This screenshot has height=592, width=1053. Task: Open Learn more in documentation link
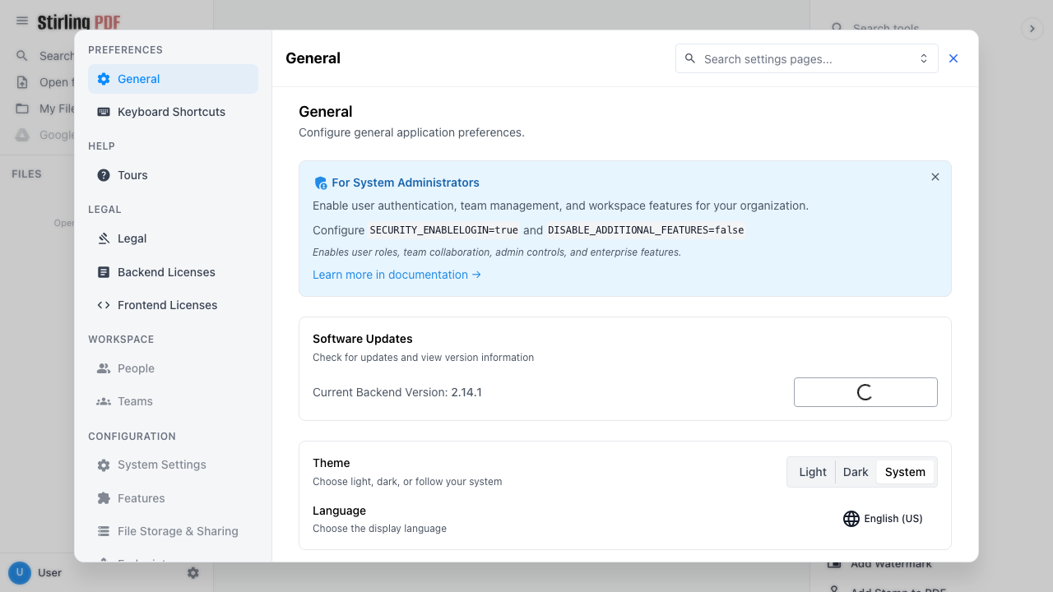[397, 275]
